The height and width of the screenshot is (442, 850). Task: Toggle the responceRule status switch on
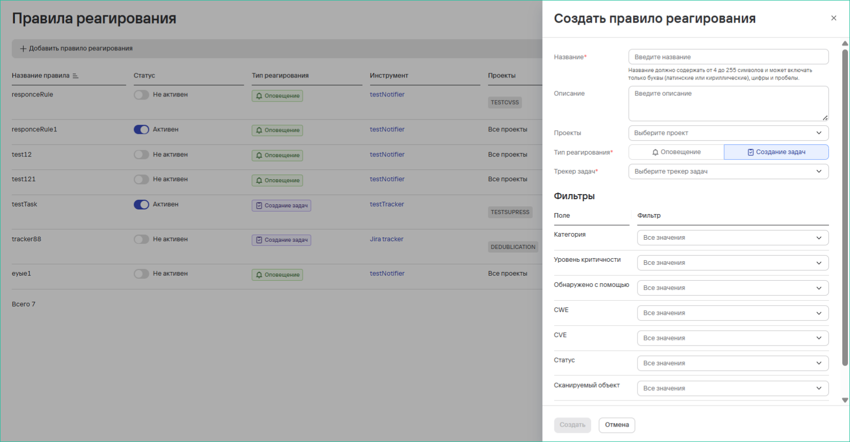tap(141, 95)
